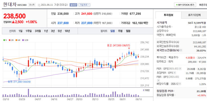Select 10년 line chart range
Screen dimensions: 207x101
(67, 31)
